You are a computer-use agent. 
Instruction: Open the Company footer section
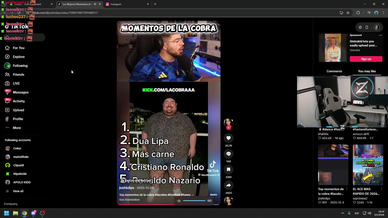[x=11, y=204]
